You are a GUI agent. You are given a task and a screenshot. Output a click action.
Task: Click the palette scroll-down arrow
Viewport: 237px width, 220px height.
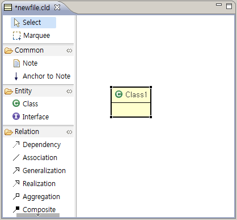38,215
